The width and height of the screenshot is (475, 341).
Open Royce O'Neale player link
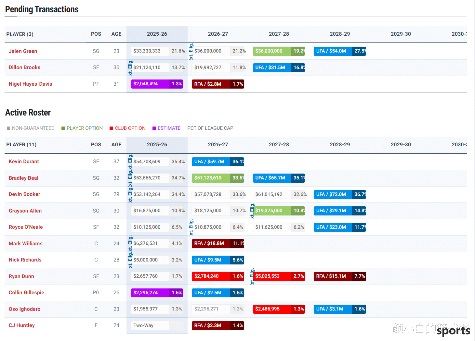tap(26, 227)
